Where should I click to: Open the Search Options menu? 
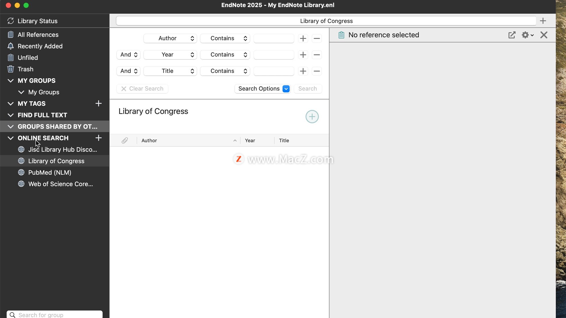point(263,89)
